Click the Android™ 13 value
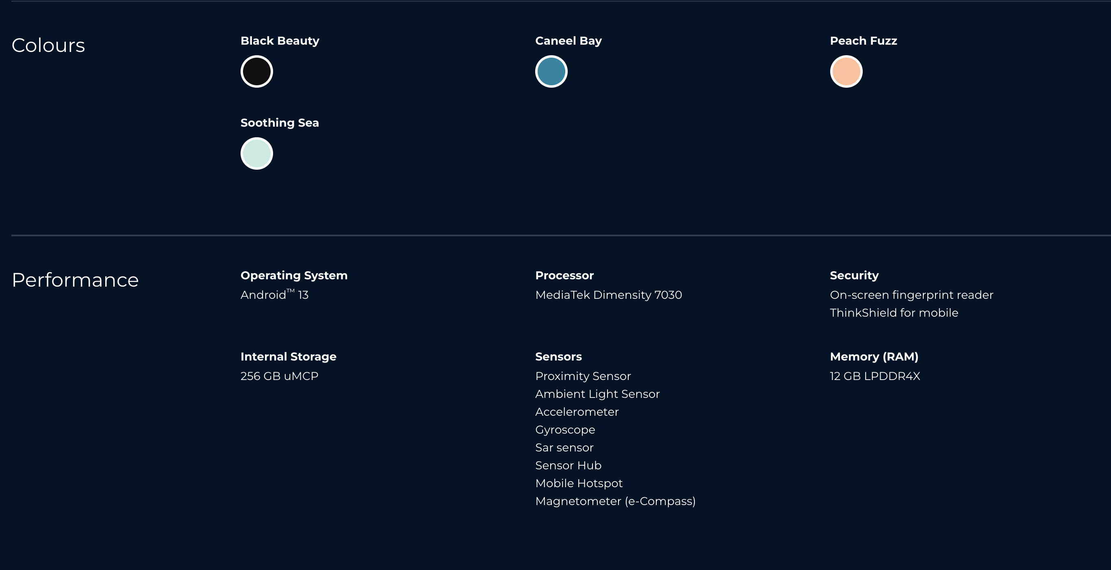This screenshot has height=570, width=1111. (274, 295)
